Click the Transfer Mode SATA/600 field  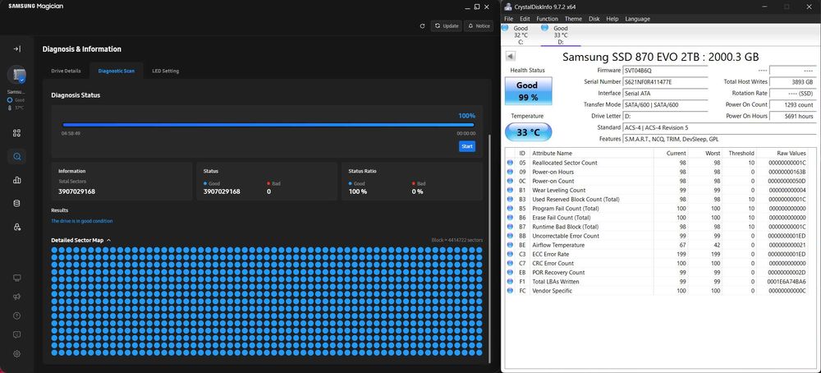(x=665, y=105)
